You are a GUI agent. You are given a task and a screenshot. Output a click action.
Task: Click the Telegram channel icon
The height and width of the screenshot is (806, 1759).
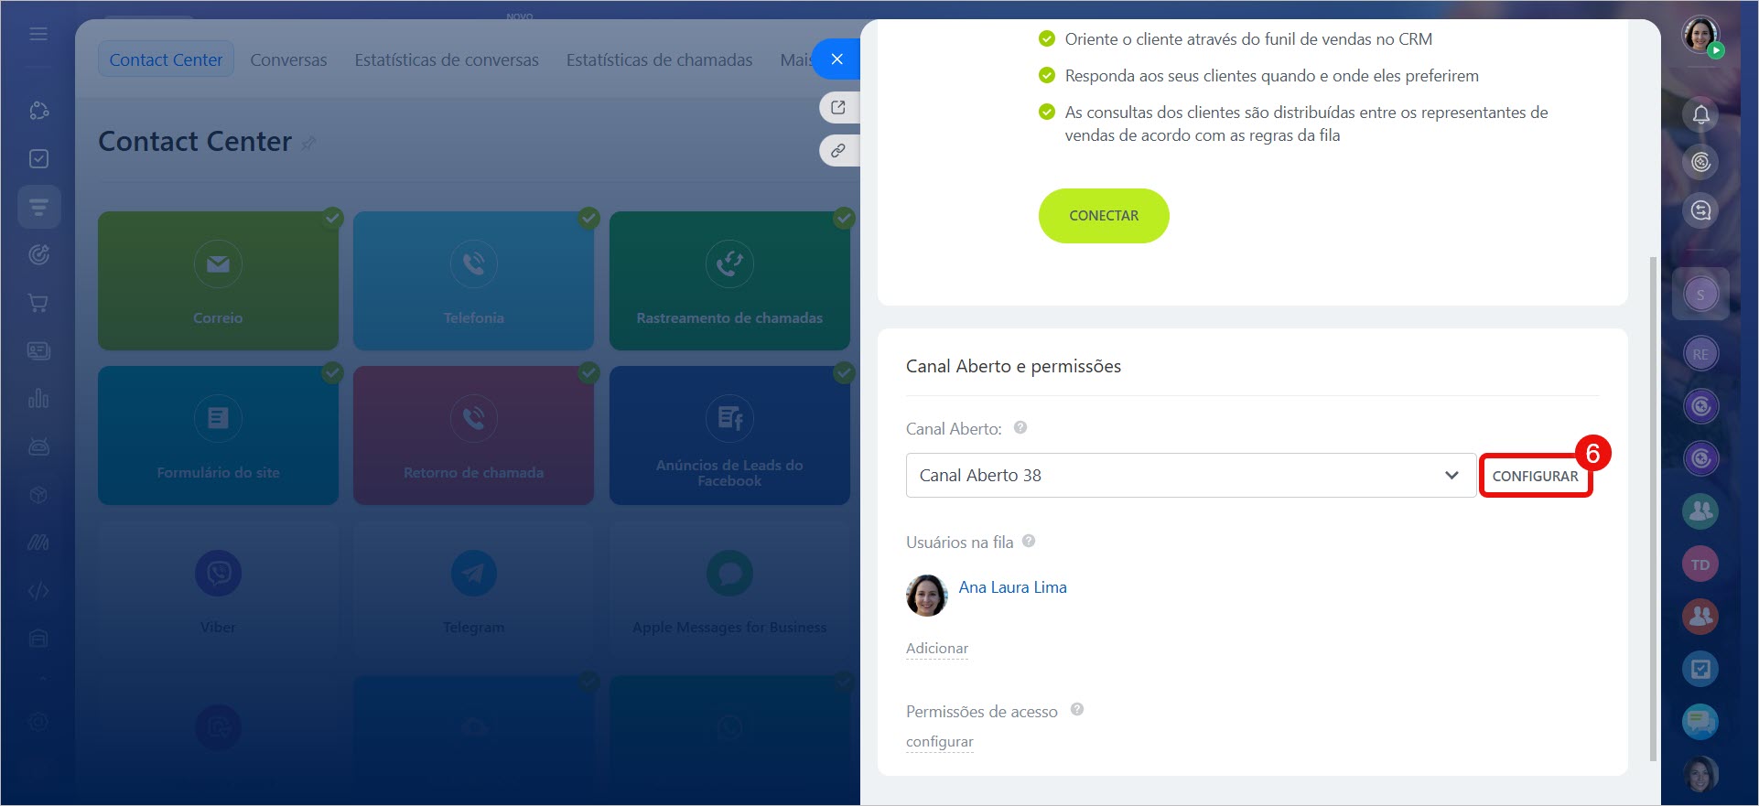[x=473, y=574]
